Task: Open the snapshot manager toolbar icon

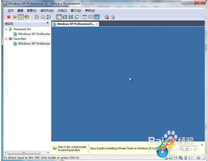Action: click(49, 17)
